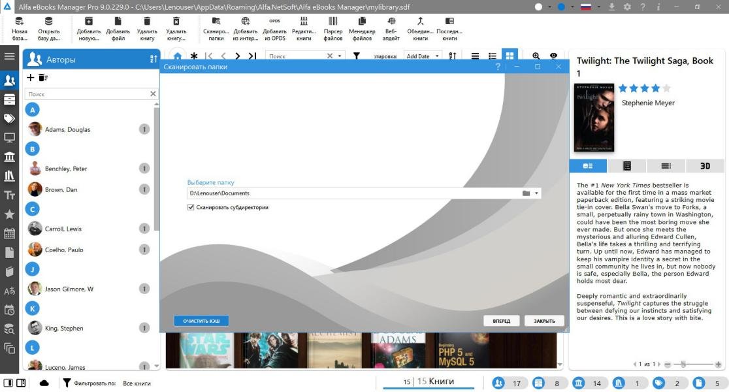Expand the folder path history dropdown
Screen dimensions: 729x392
click(x=536, y=193)
